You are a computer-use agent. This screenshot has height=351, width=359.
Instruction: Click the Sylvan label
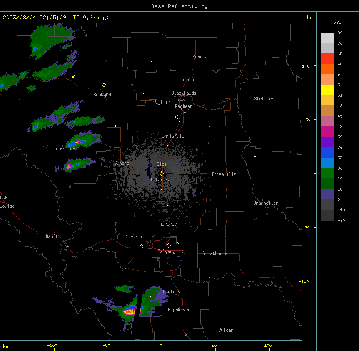point(162,102)
